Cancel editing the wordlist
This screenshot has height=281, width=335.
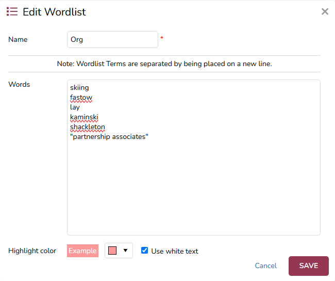pos(265,266)
